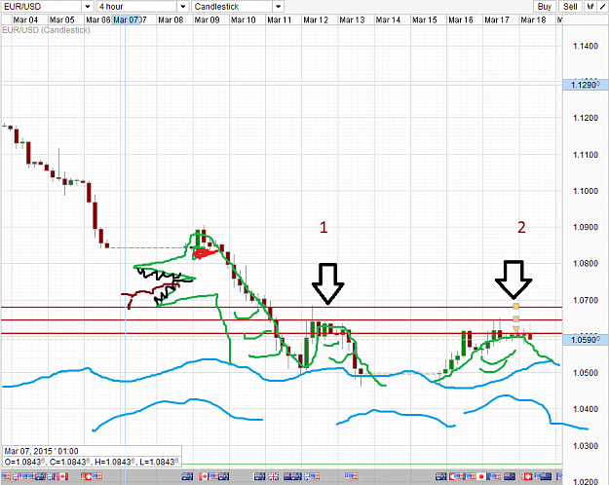Click the EUR/USD symbol field

[x=41, y=7]
